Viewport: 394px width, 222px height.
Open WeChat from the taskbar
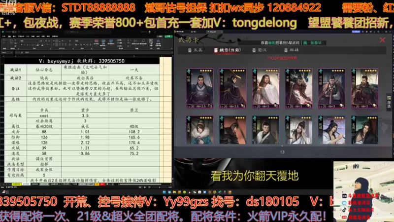point(195,192)
